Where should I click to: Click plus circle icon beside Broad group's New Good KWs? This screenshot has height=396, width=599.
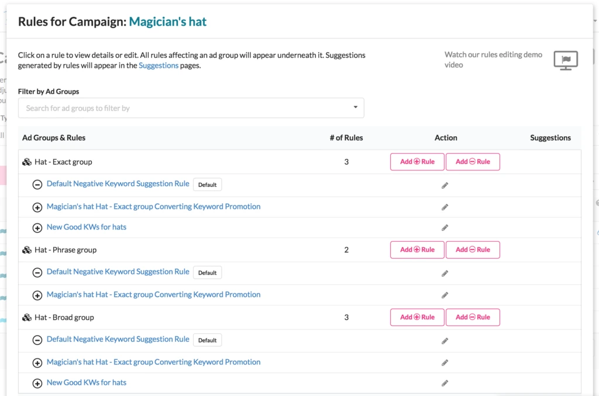[37, 384]
